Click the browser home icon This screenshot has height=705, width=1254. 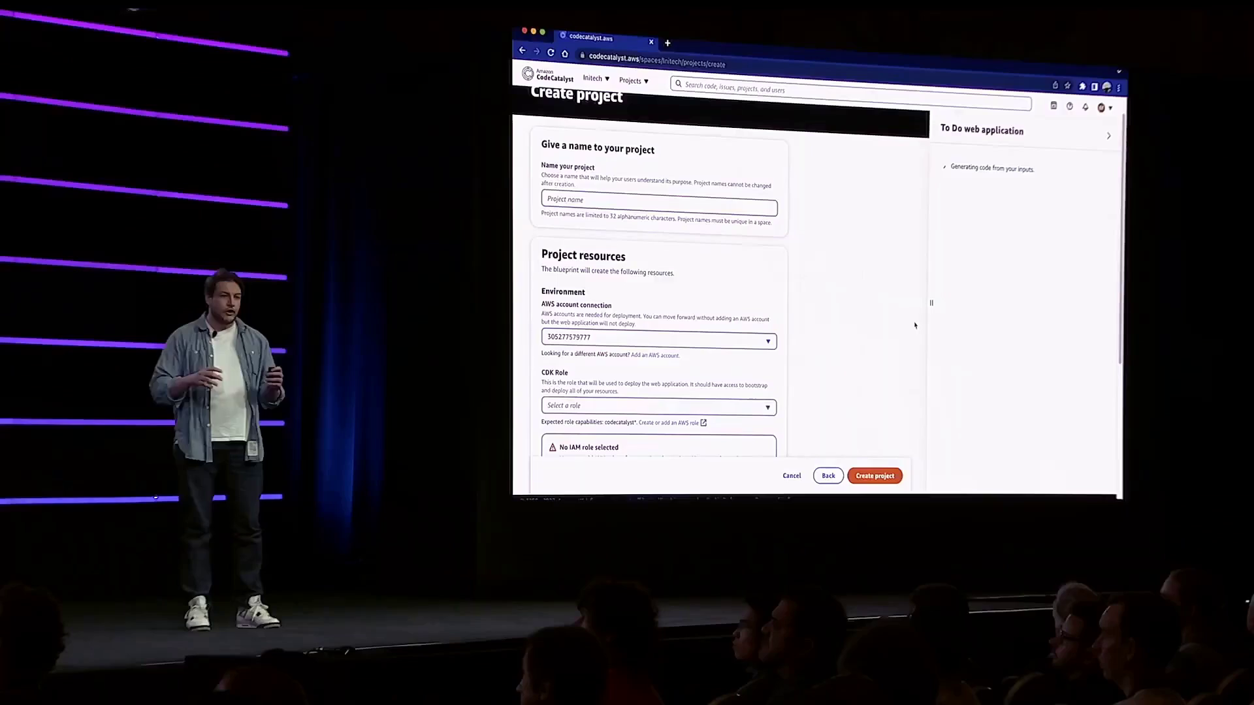565,54
